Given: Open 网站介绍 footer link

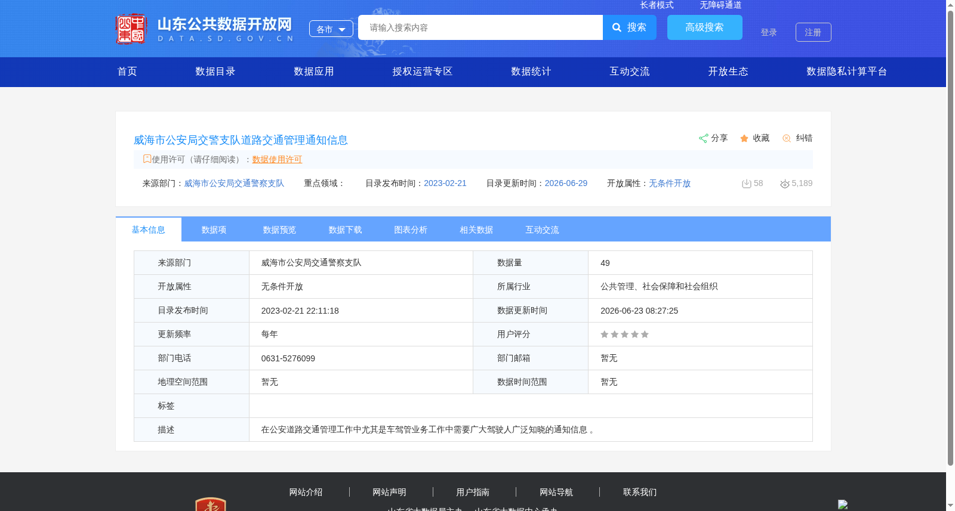Looking at the screenshot, I should tap(306, 492).
